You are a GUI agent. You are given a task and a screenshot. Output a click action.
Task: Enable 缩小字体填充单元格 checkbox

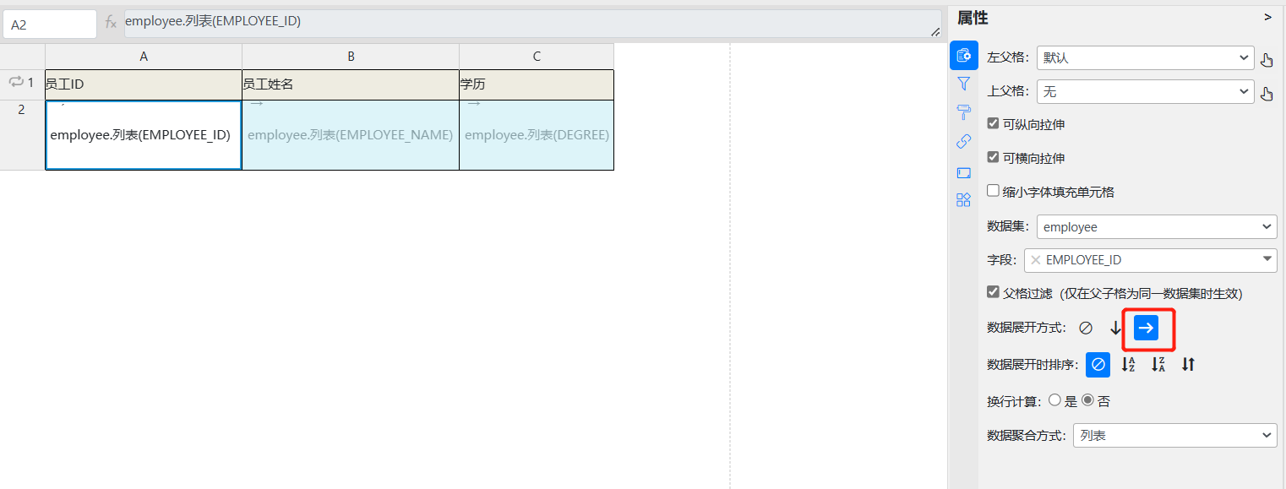coord(994,191)
